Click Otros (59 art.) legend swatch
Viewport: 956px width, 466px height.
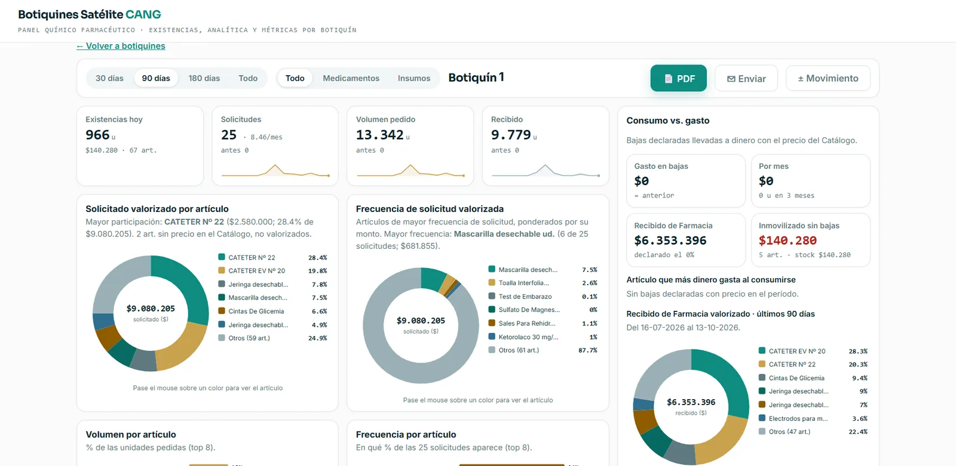[x=222, y=338]
